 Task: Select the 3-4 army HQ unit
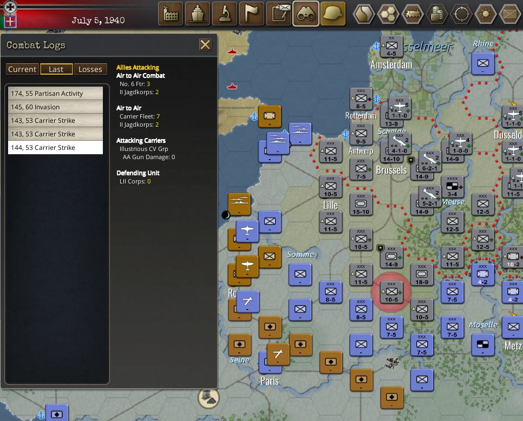[x=452, y=187]
